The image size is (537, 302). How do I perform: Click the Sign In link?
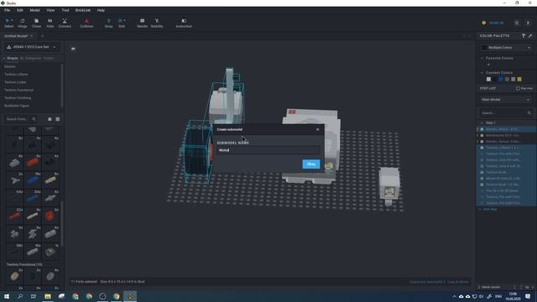pyautogui.click(x=496, y=23)
